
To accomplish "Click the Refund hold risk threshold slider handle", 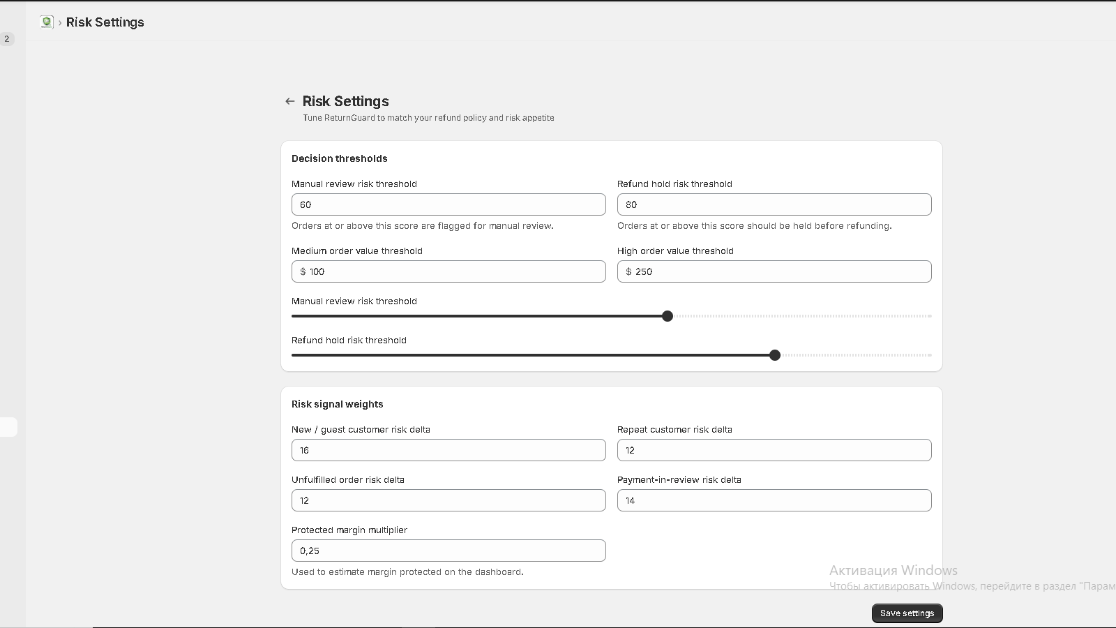I will 775,355.
